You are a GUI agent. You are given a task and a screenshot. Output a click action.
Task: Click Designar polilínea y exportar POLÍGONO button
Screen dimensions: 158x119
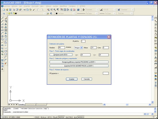tap(79, 62)
